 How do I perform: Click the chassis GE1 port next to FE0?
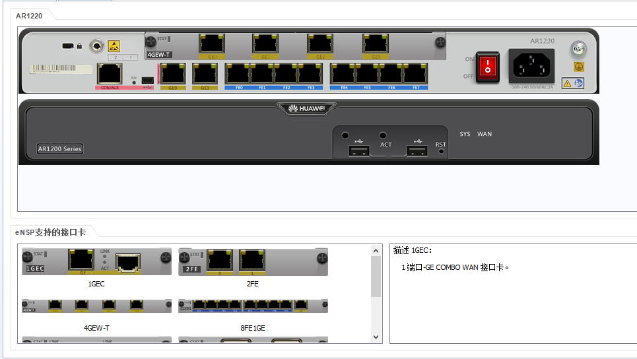tap(205, 74)
